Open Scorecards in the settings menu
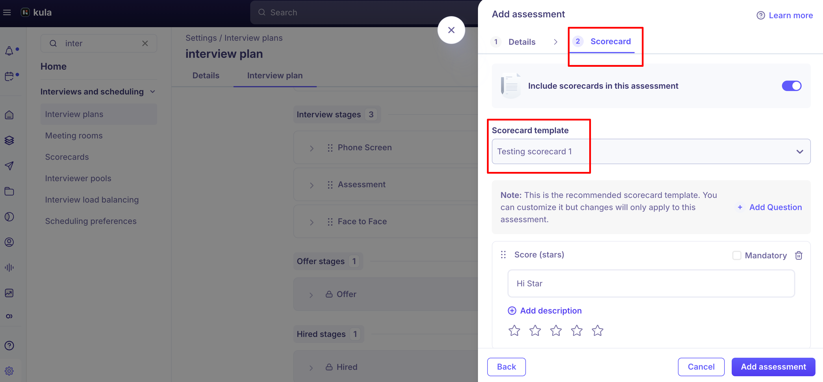The height and width of the screenshot is (382, 823). pyautogui.click(x=67, y=157)
